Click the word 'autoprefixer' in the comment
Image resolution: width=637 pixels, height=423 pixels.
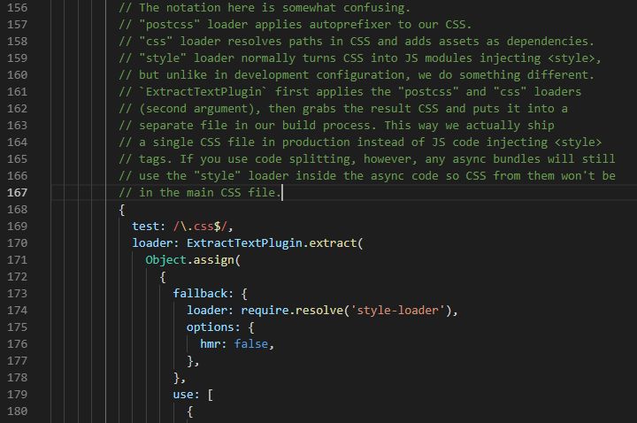pos(349,25)
